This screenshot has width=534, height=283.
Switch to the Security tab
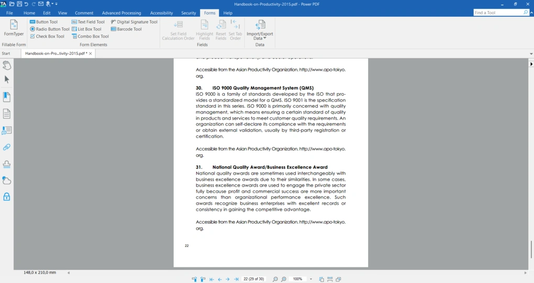[188, 13]
